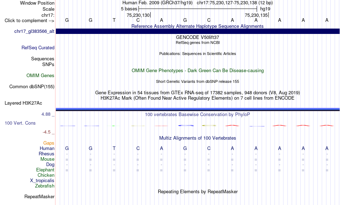Click the Chicken species row label

pos(46,175)
